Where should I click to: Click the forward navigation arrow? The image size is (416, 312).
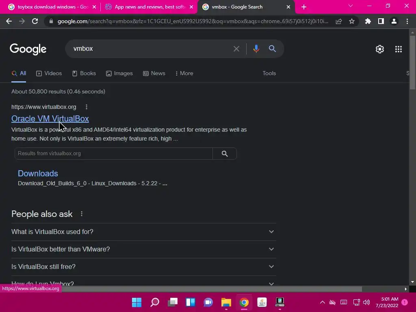22,21
